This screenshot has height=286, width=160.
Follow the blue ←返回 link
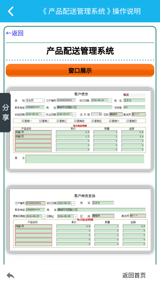[14, 33]
